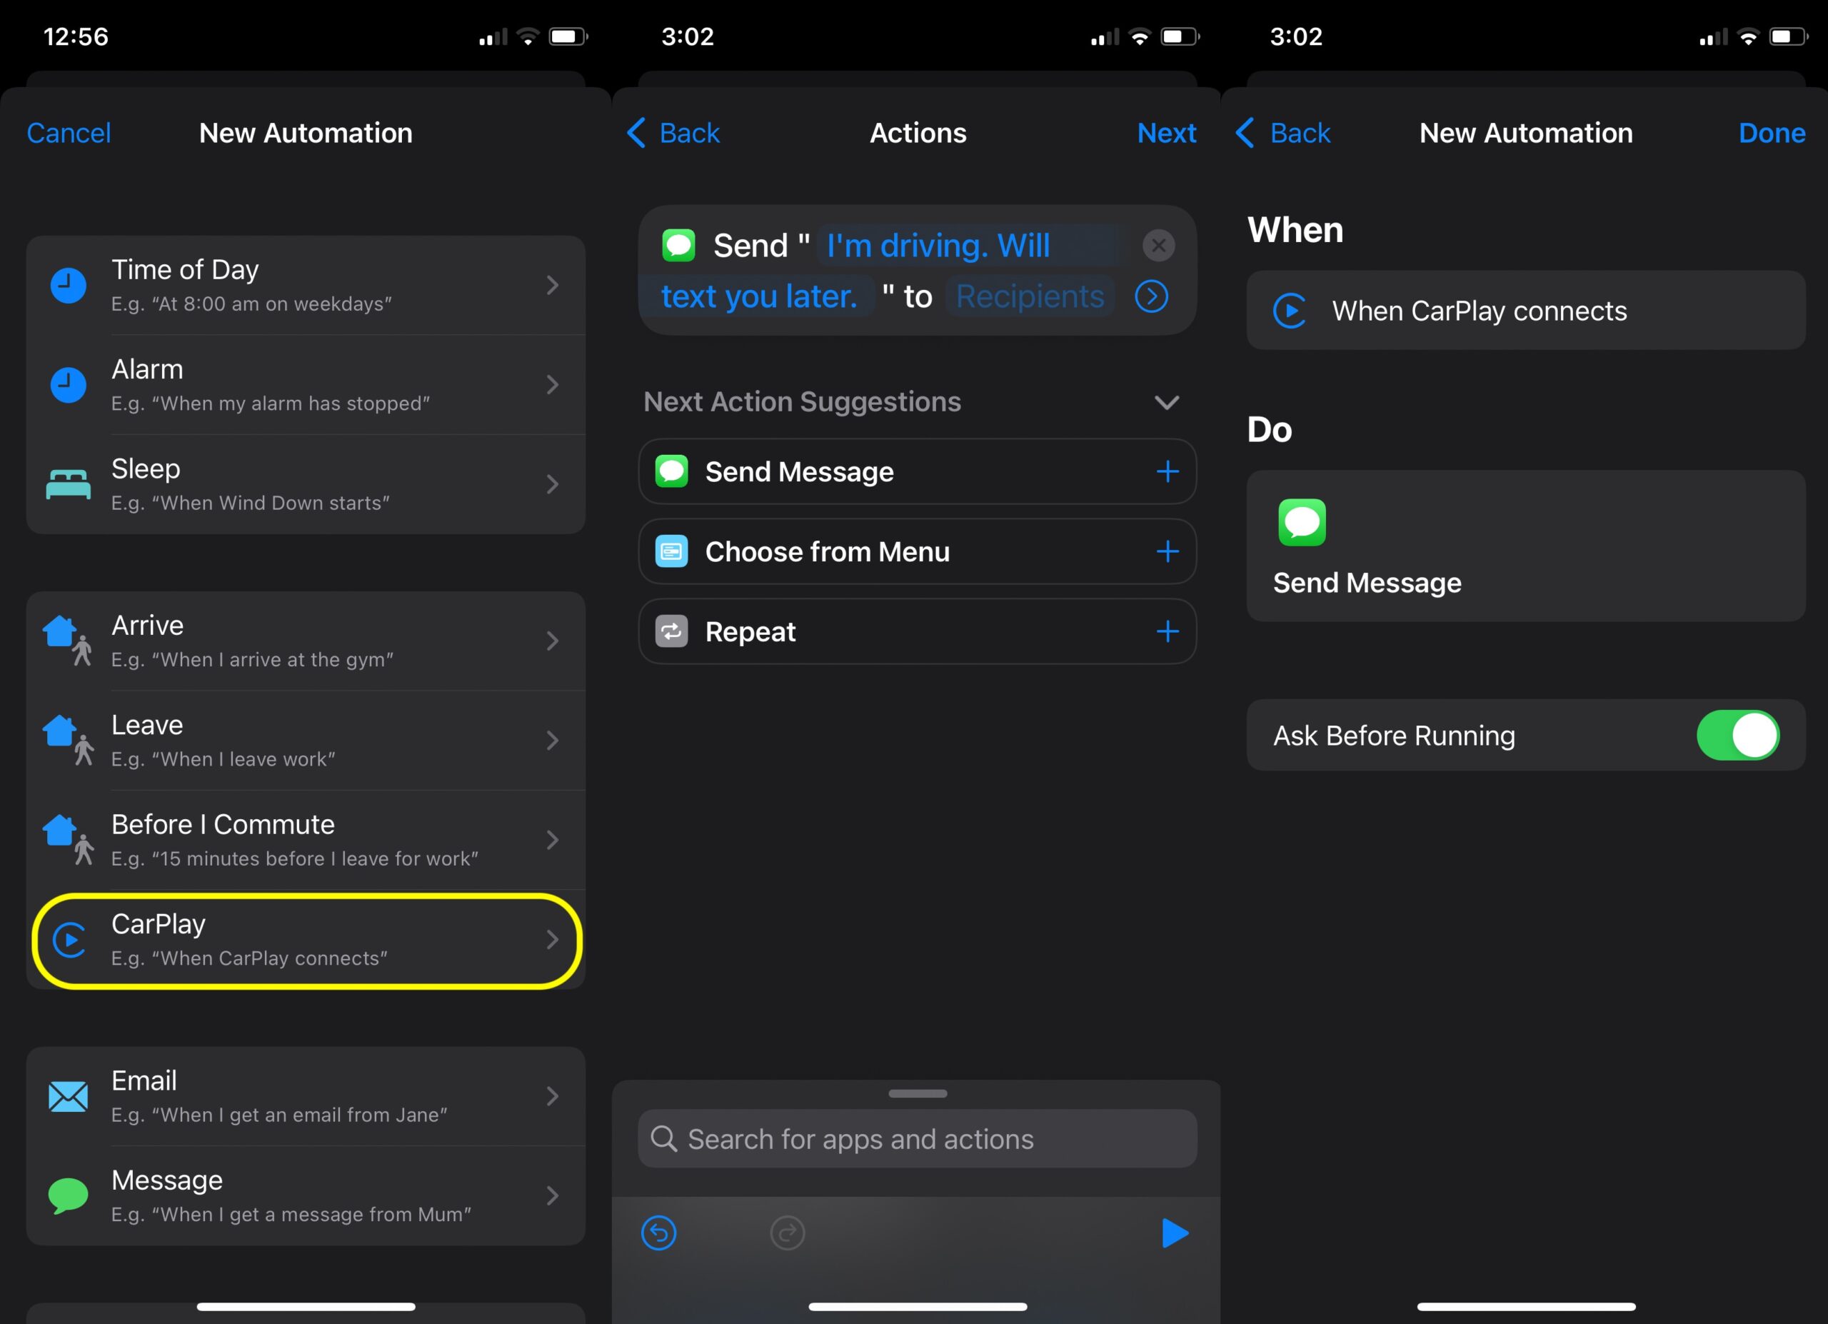
Task: Open CarPlay row chevron
Action: click(552, 940)
